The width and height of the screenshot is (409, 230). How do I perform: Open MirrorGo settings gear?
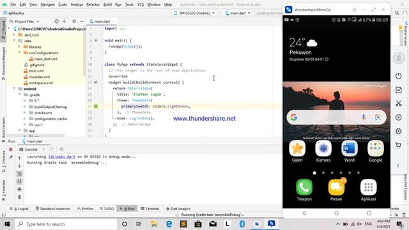398,131
